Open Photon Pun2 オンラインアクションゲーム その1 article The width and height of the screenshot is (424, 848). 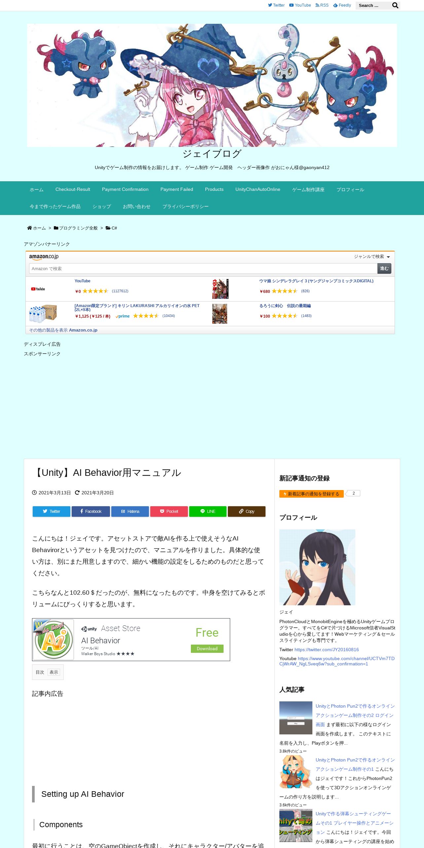coord(355,764)
